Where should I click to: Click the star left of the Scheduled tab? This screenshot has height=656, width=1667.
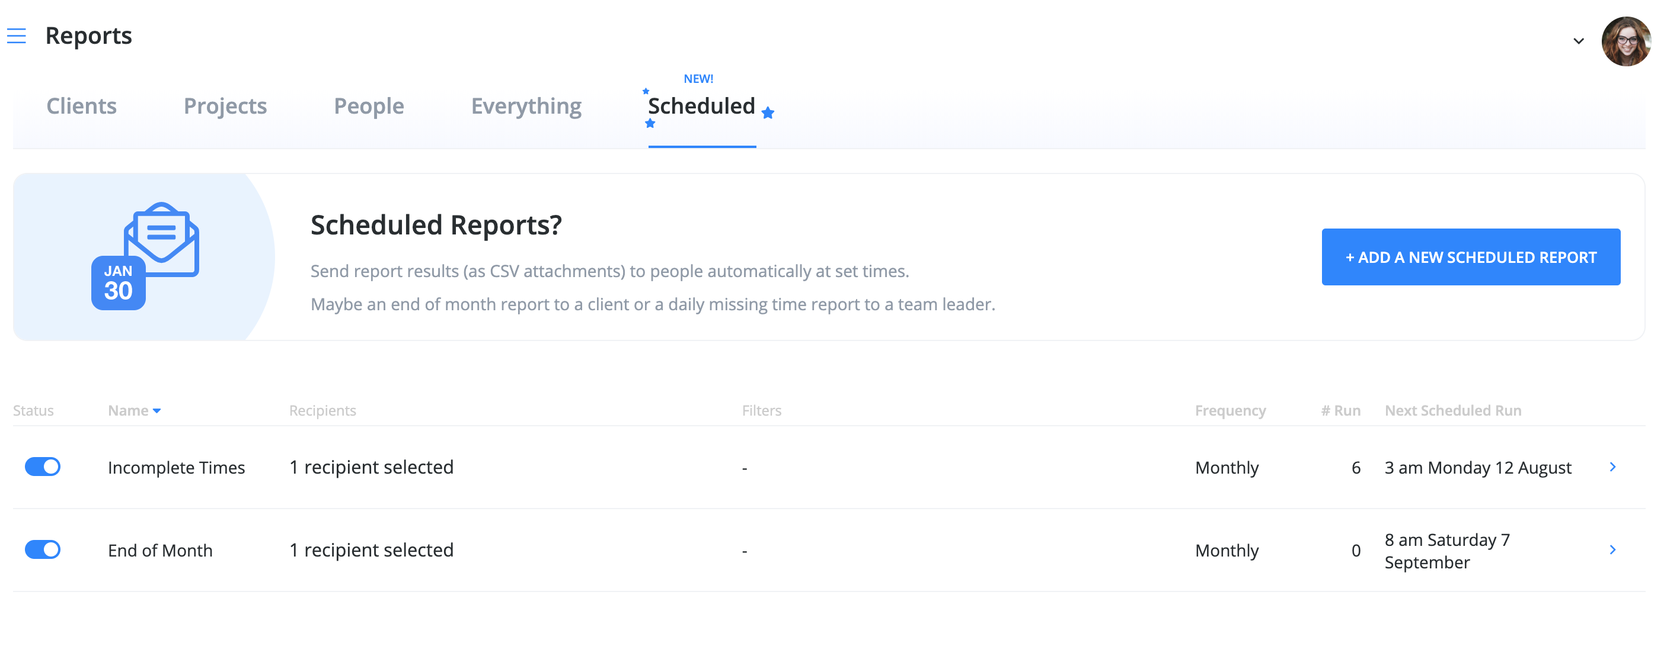[x=644, y=92]
